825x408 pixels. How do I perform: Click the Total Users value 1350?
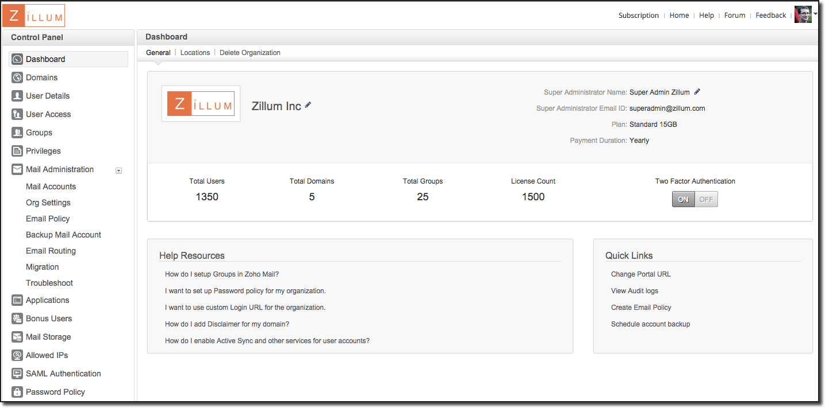tap(207, 197)
